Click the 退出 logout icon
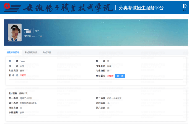 point(185,7)
